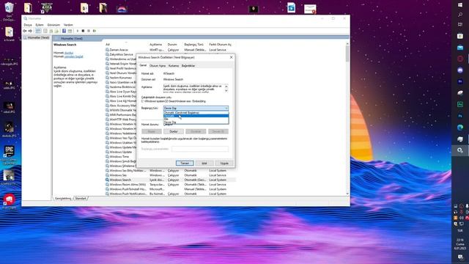
Task: Switch to the Oturum Açma tab
Action: [x=158, y=65]
